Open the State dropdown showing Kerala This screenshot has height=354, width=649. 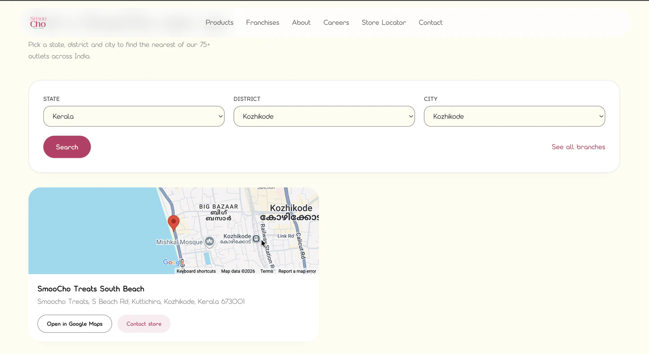point(134,116)
